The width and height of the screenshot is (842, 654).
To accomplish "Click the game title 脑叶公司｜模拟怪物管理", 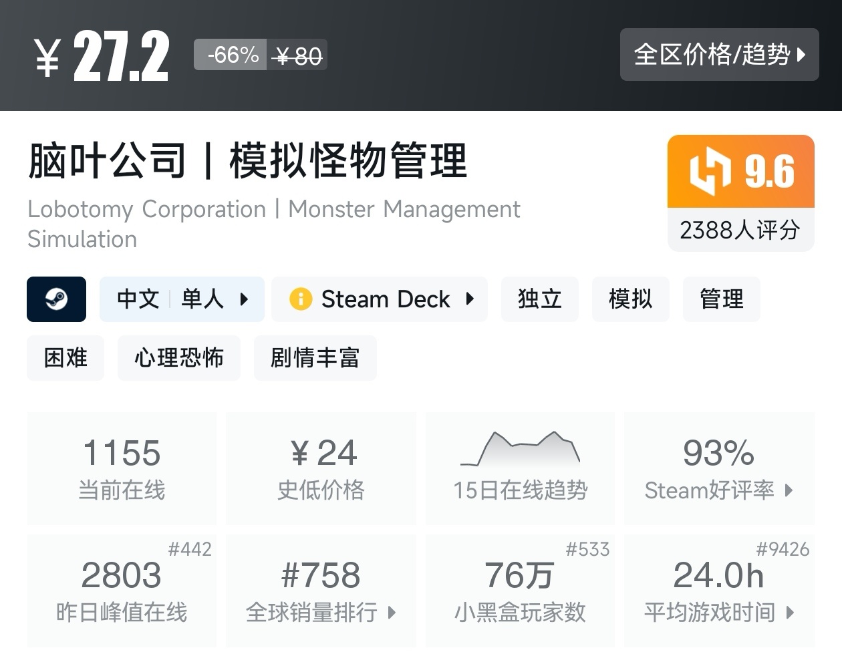I will [248, 161].
